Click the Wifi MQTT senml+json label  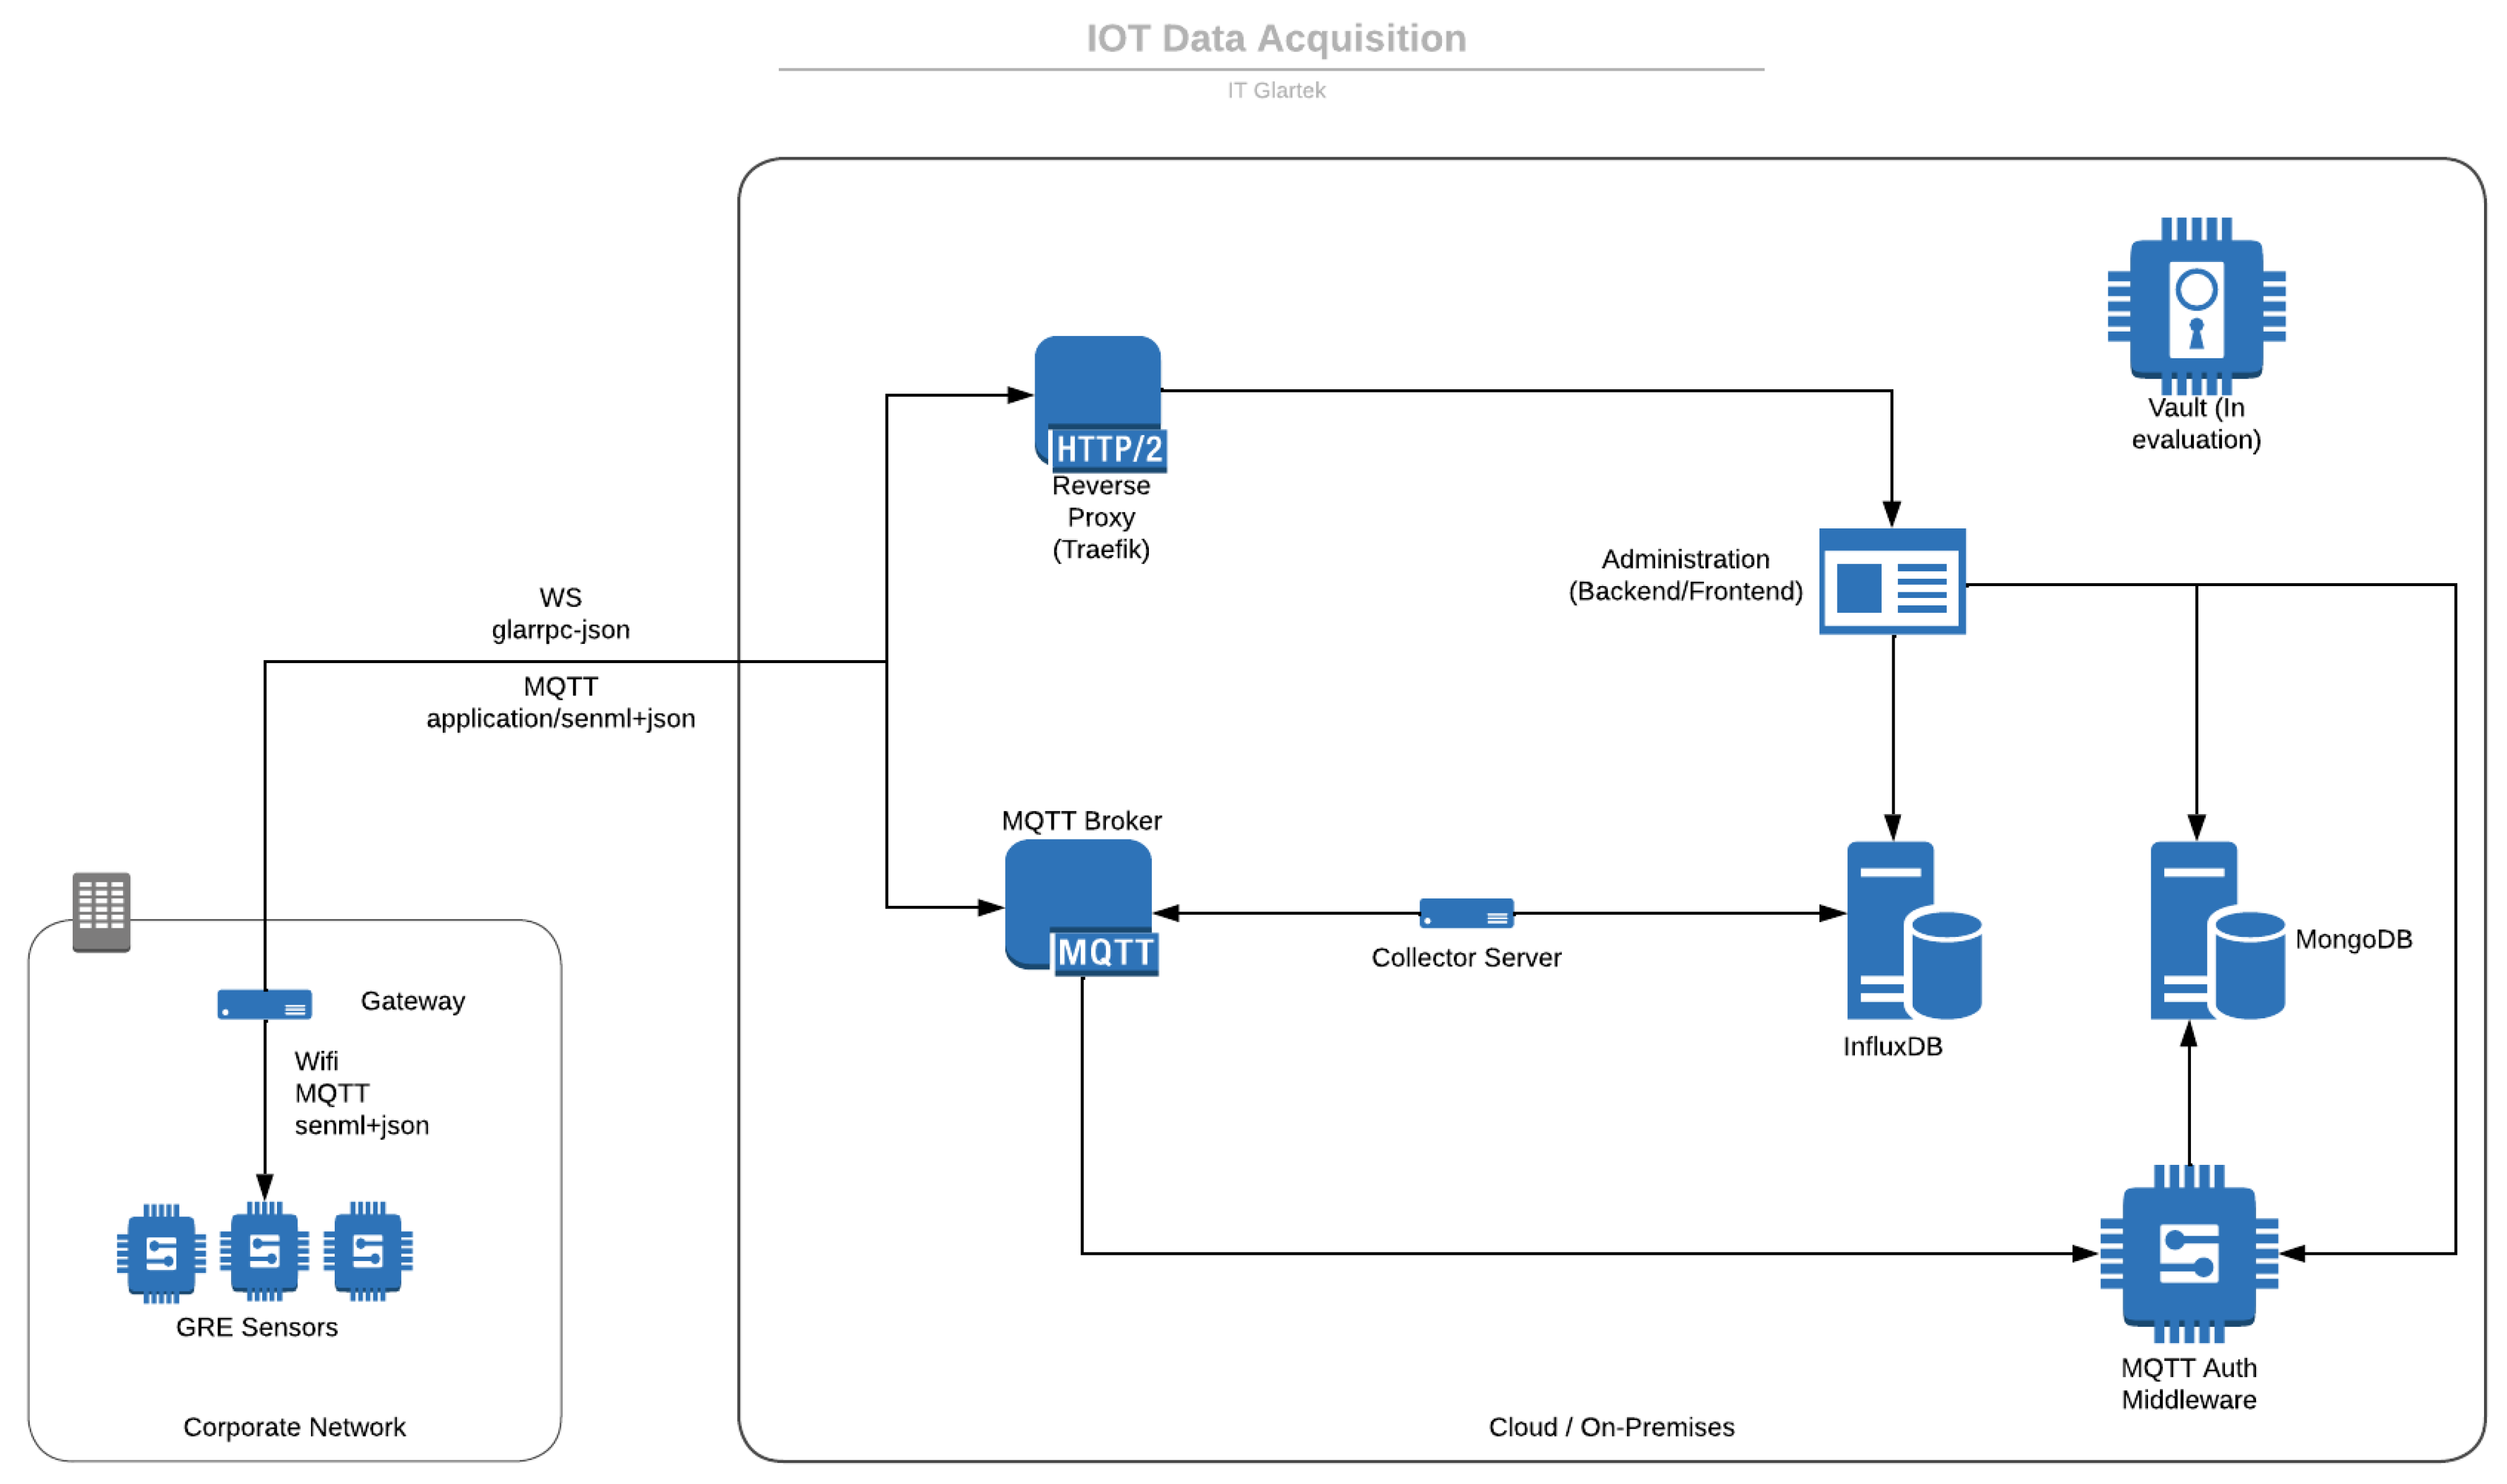pyautogui.click(x=360, y=1093)
